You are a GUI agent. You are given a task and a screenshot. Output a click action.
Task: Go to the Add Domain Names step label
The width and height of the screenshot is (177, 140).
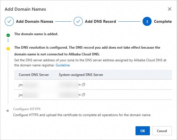tap(34, 21)
